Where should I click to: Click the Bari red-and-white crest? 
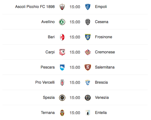tap(62, 37)
